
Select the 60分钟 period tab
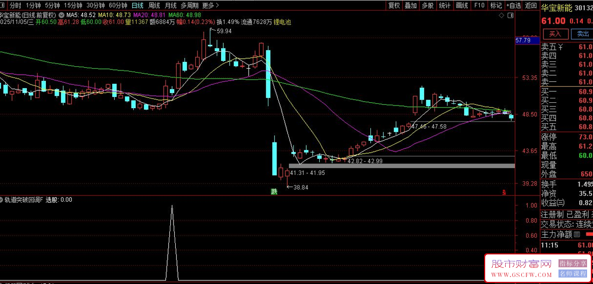(118, 5)
